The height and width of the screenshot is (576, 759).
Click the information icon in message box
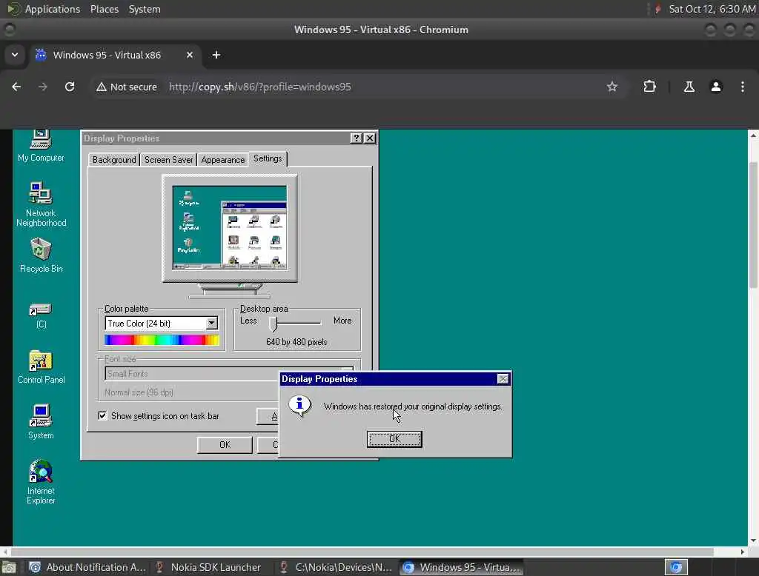(299, 405)
